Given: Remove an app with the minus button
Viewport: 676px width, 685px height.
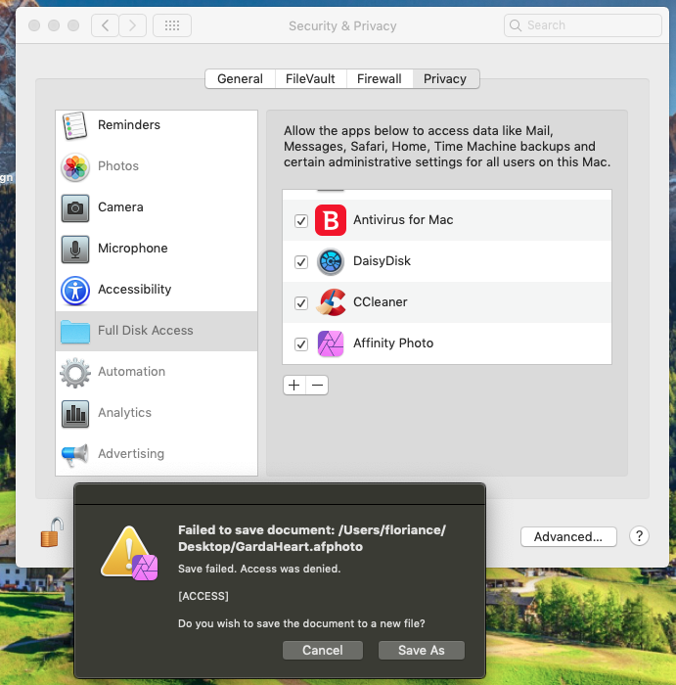Looking at the screenshot, I should pyautogui.click(x=318, y=385).
